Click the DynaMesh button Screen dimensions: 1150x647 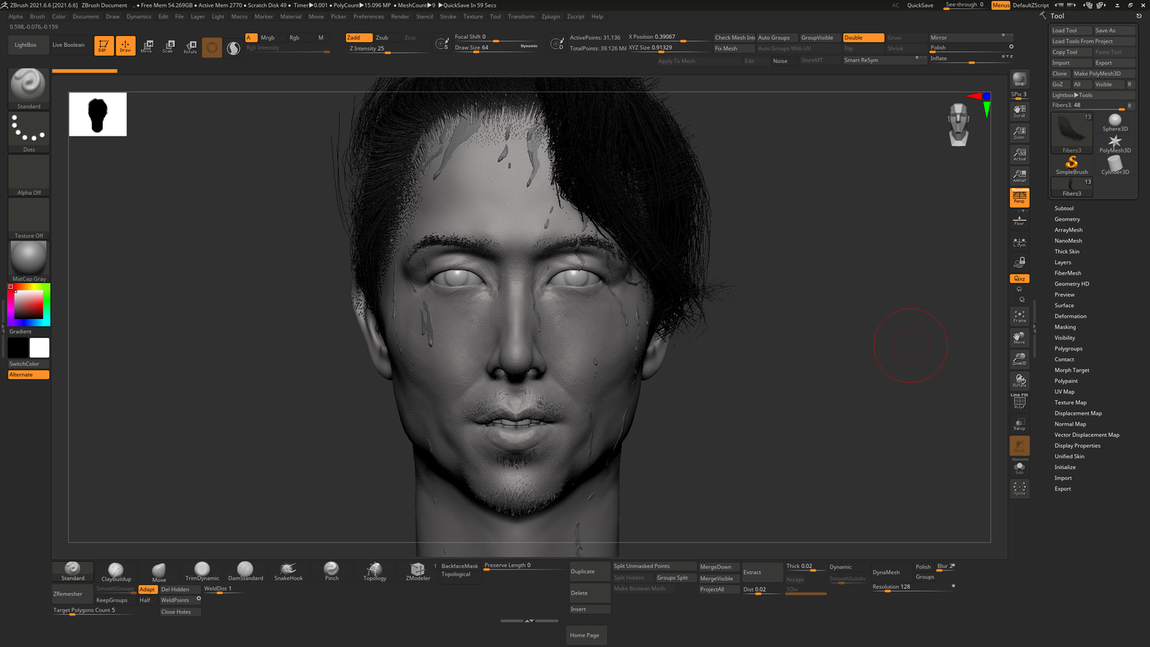(x=886, y=572)
